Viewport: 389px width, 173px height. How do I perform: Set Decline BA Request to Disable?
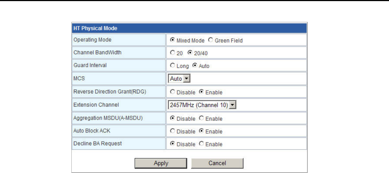pyautogui.click(x=173, y=144)
